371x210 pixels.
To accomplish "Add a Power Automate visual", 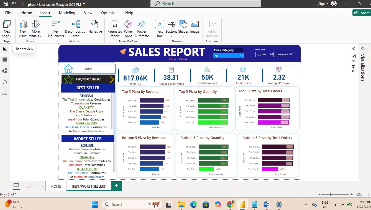I will [x=142, y=29].
